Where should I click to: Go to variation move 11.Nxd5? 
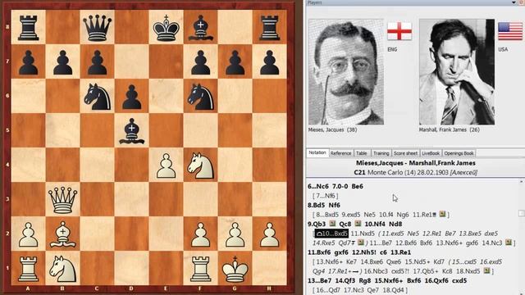pos(363,234)
